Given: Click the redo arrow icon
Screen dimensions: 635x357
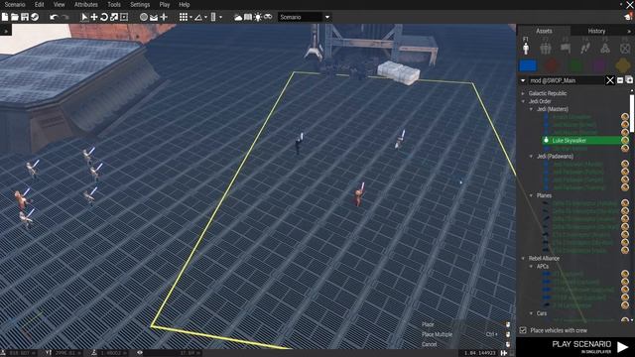Looking at the screenshot, I should pyautogui.click(x=64, y=17).
